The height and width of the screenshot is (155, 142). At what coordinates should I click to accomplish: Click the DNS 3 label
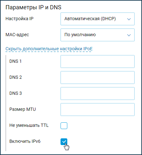[x=15, y=93]
